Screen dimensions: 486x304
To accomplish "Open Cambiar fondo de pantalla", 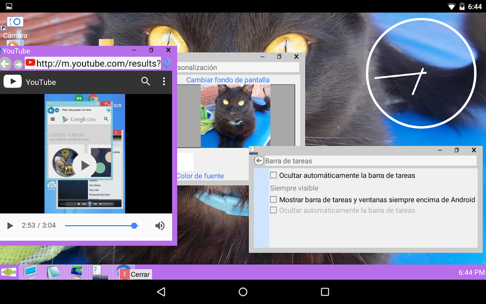I will [x=228, y=80].
